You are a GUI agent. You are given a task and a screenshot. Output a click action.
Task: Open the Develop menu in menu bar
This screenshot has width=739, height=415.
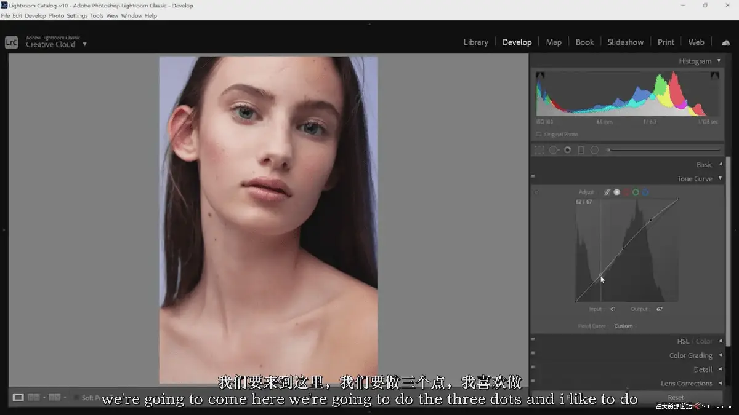click(x=35, y=15)
